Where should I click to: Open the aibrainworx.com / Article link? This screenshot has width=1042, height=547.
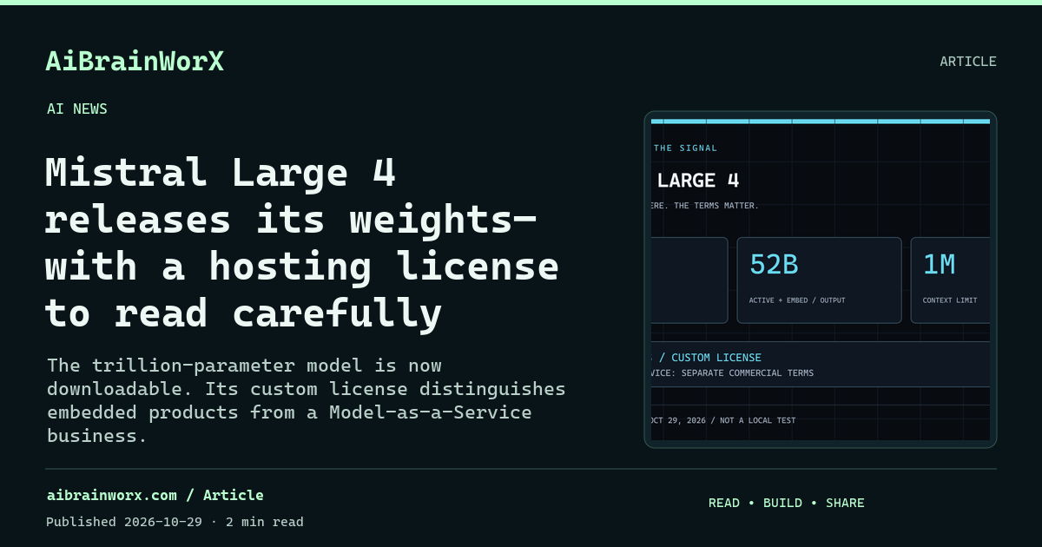155,495
